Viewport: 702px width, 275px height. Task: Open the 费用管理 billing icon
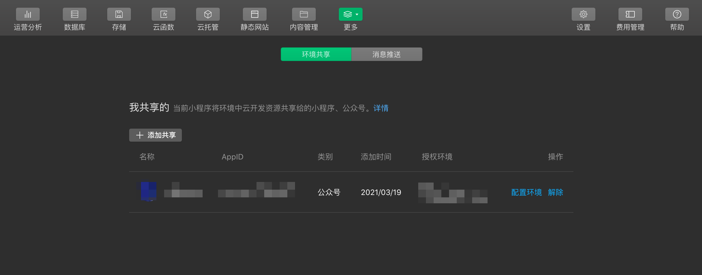(630, 14)
